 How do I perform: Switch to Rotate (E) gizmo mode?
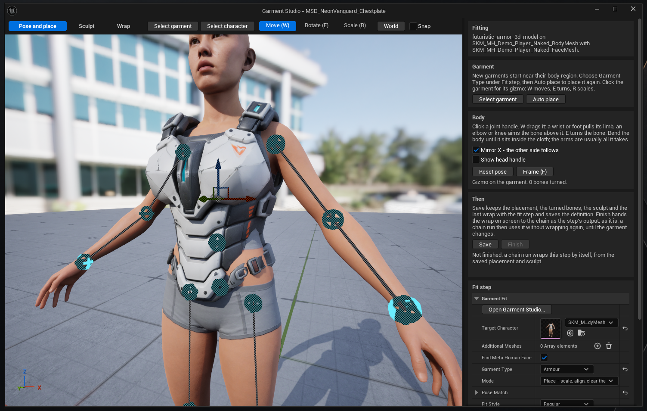316,25
